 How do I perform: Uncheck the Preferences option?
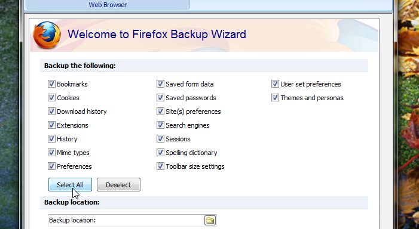pos(51,166)
